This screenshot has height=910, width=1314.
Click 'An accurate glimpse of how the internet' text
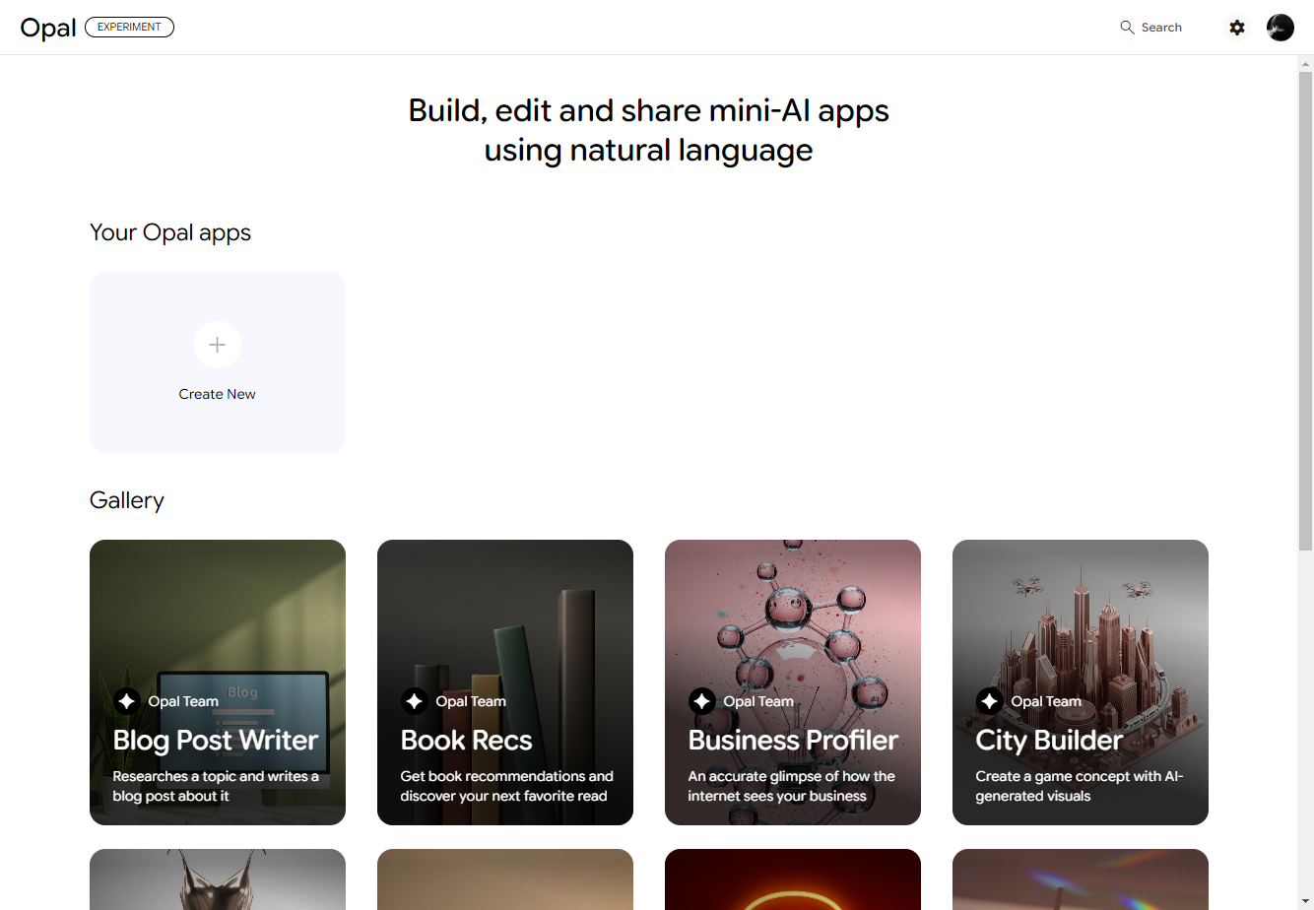791,786
